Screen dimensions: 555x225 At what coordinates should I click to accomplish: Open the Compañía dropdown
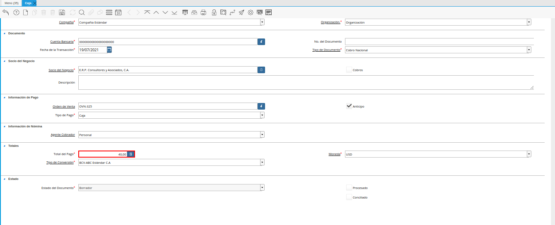click(262, 22)
